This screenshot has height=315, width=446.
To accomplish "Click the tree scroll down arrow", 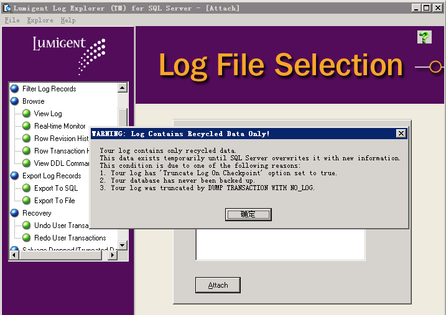I will pyautogui.click(x=123, y=245).
